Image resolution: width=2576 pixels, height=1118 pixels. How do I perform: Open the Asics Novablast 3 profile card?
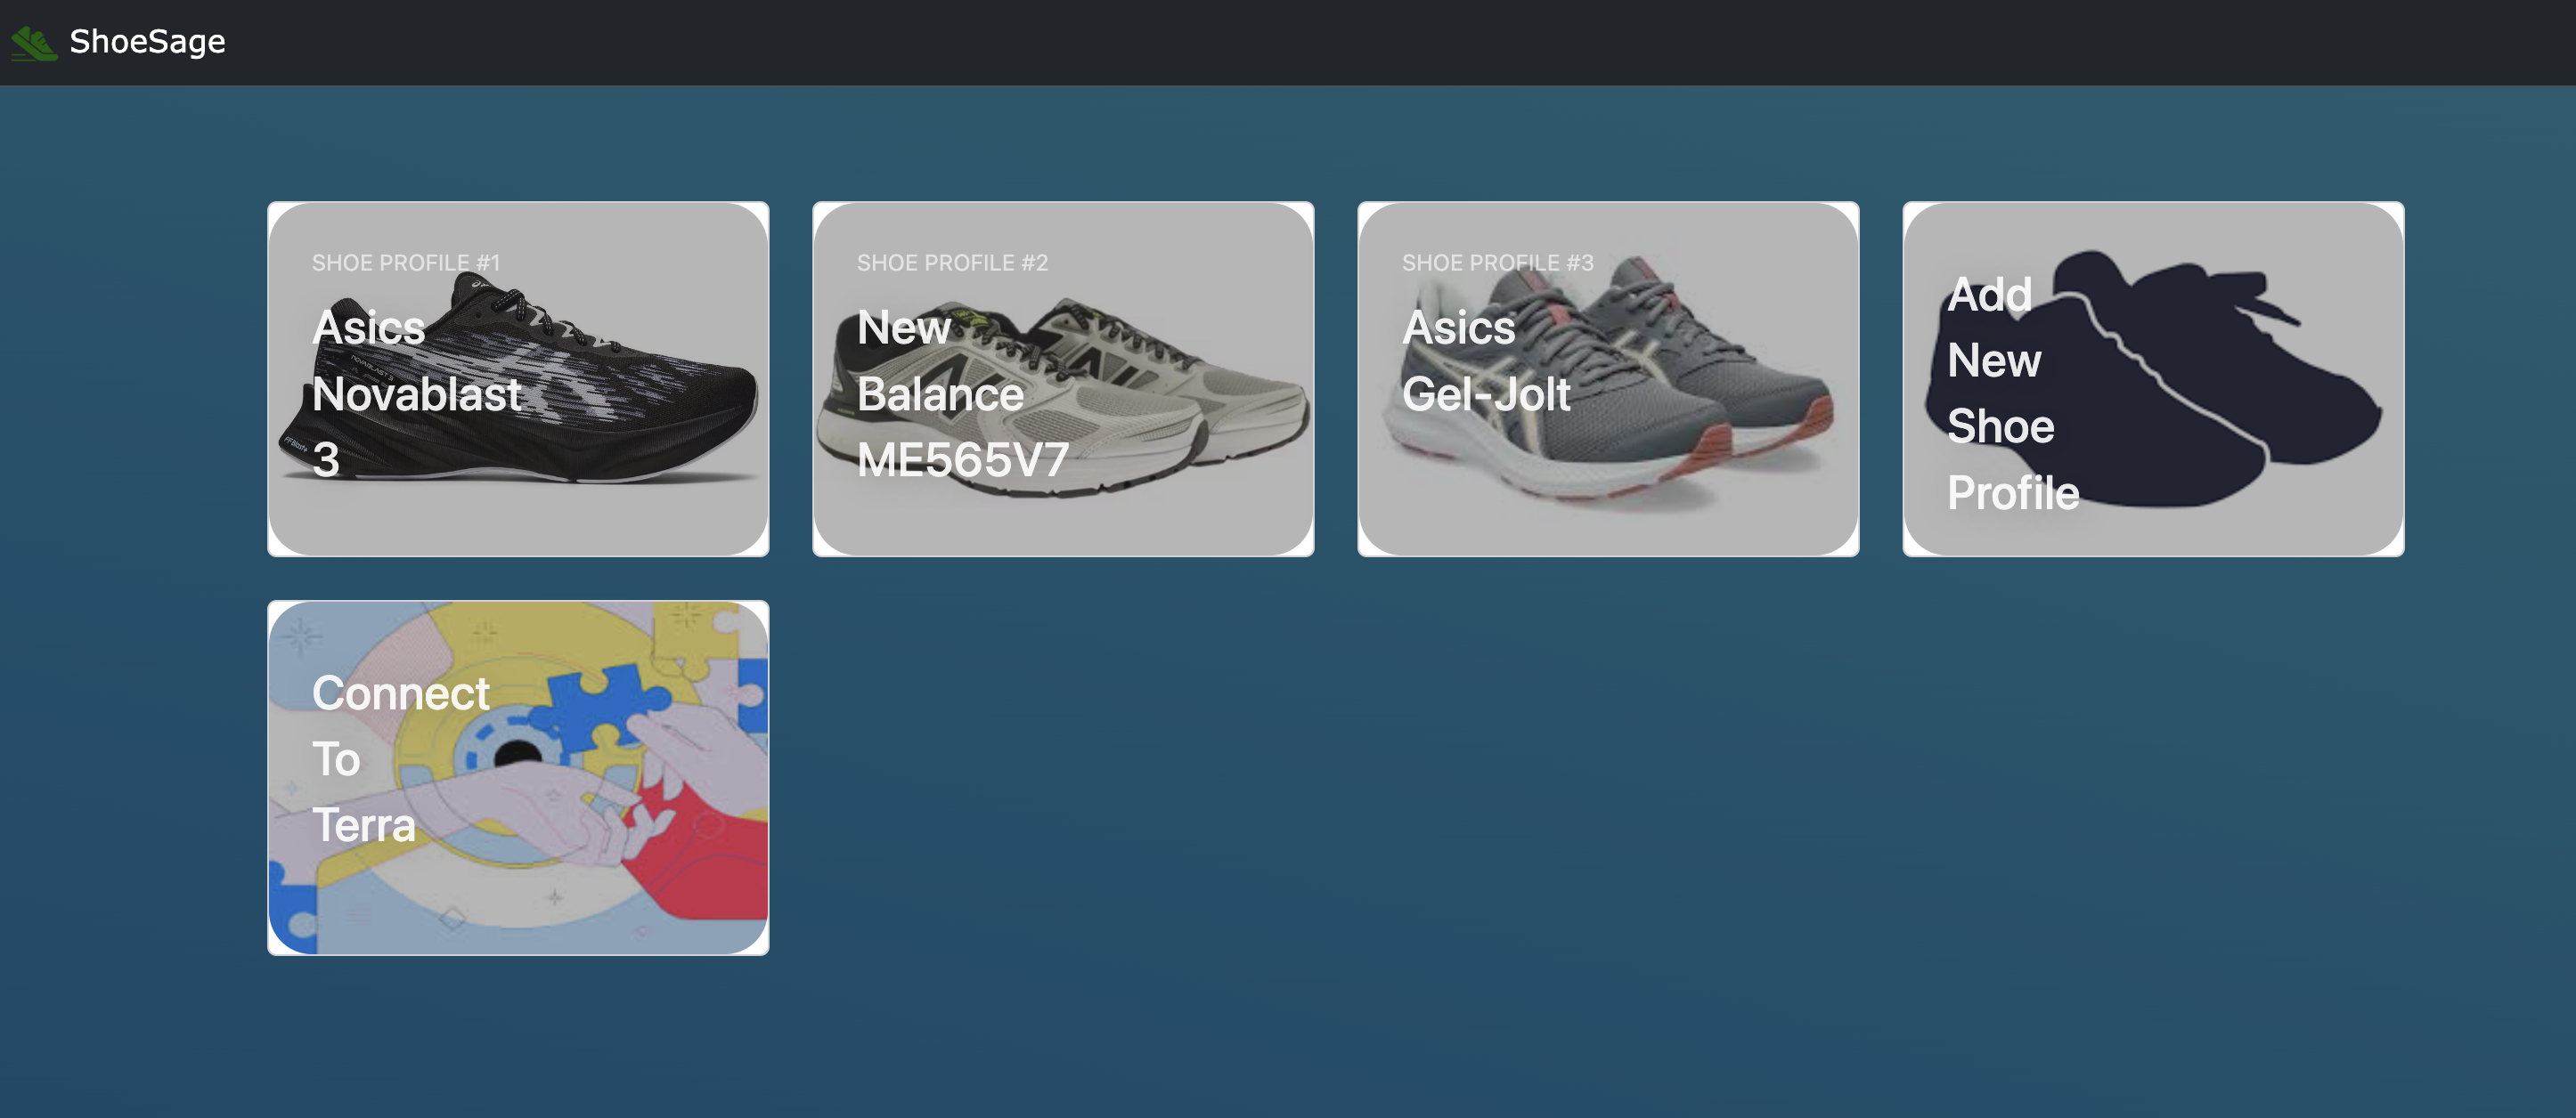pos(518,378)
